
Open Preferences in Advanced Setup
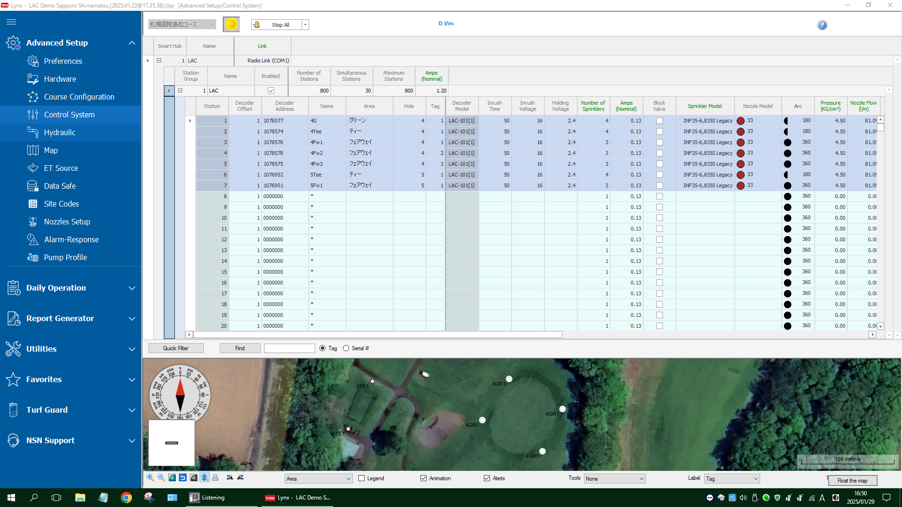click(63, 61)
